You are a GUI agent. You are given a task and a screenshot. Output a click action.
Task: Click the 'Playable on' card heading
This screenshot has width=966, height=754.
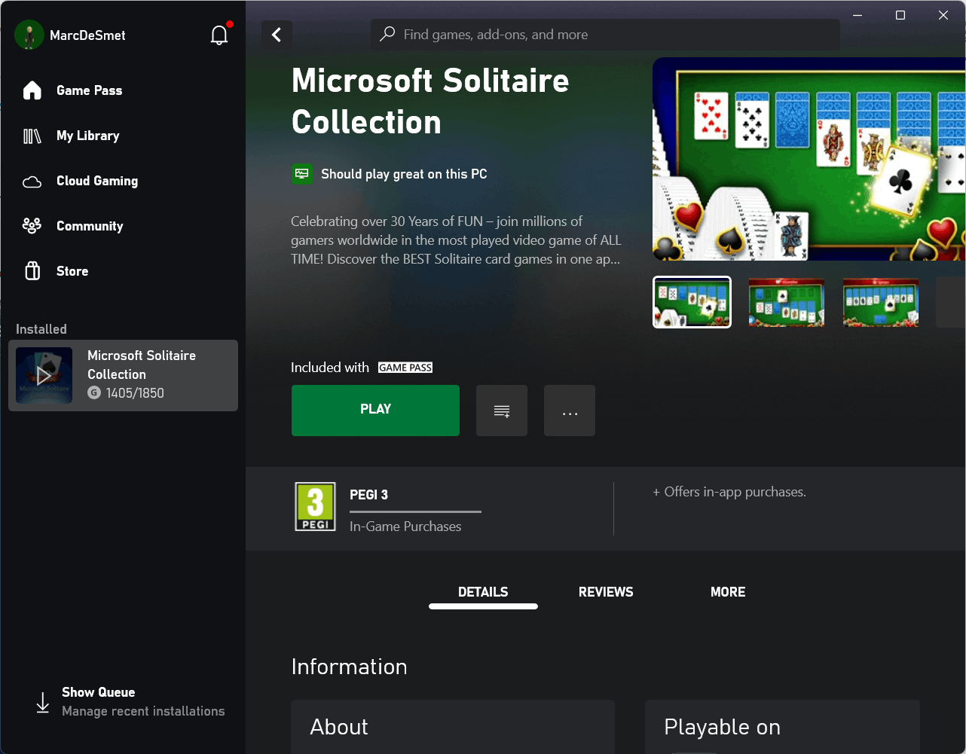pos(722,727)
